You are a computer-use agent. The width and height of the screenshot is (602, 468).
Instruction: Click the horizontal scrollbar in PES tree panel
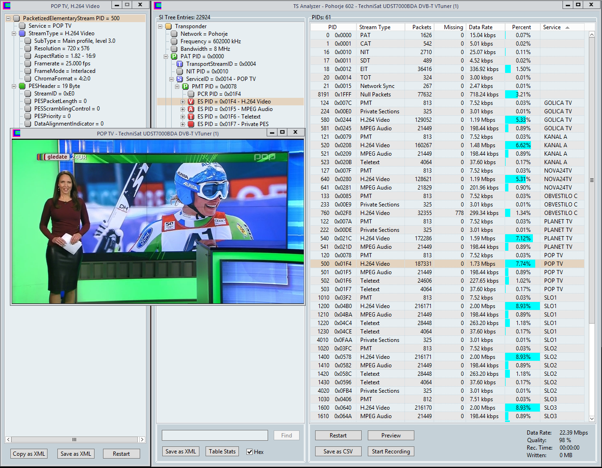tap(75, 439)
